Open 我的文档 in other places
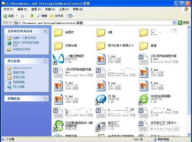The width and height of the screenshot is (192, 142). pyautogui.click(x=19, y=73)
